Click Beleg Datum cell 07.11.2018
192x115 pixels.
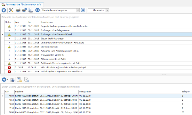pos(85,112)
